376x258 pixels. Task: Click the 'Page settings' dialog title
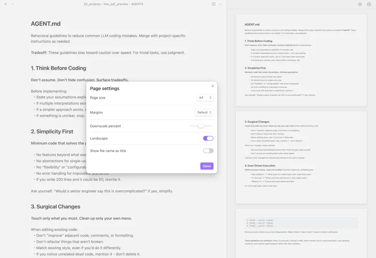pyautogui.click(x=104, y=88)
